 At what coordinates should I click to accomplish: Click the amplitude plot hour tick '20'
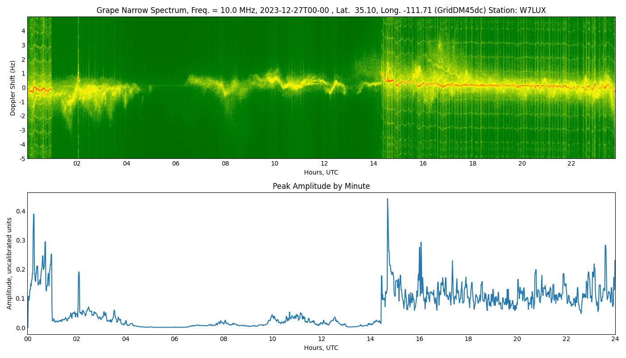point(517,339)
